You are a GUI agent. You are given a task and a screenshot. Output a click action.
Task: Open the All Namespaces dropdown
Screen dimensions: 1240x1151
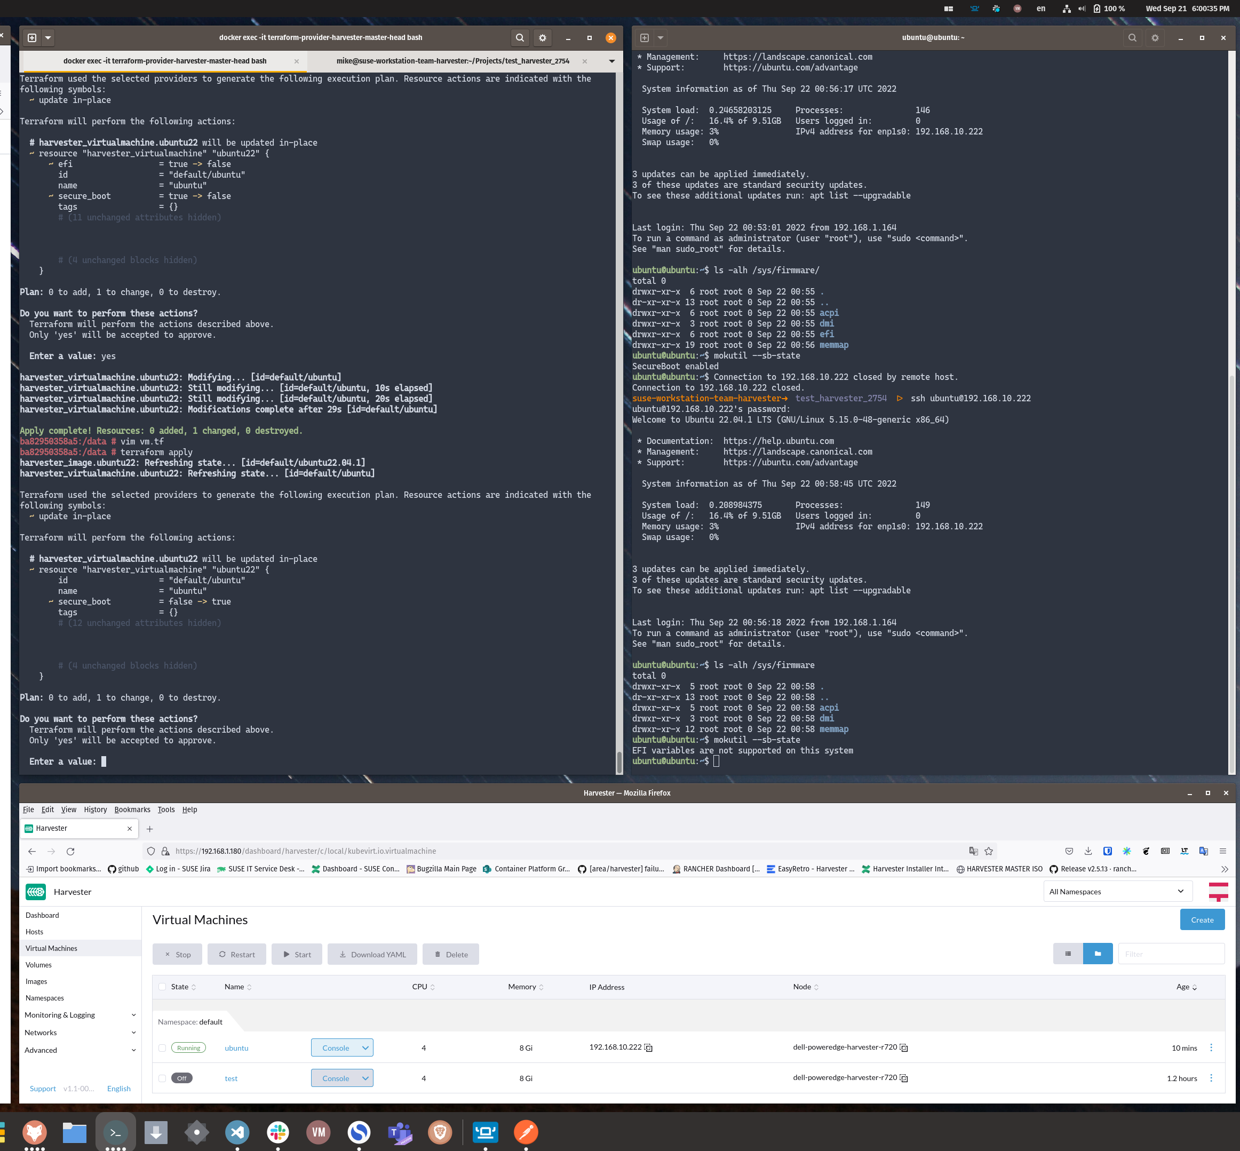click(1117, 891)
